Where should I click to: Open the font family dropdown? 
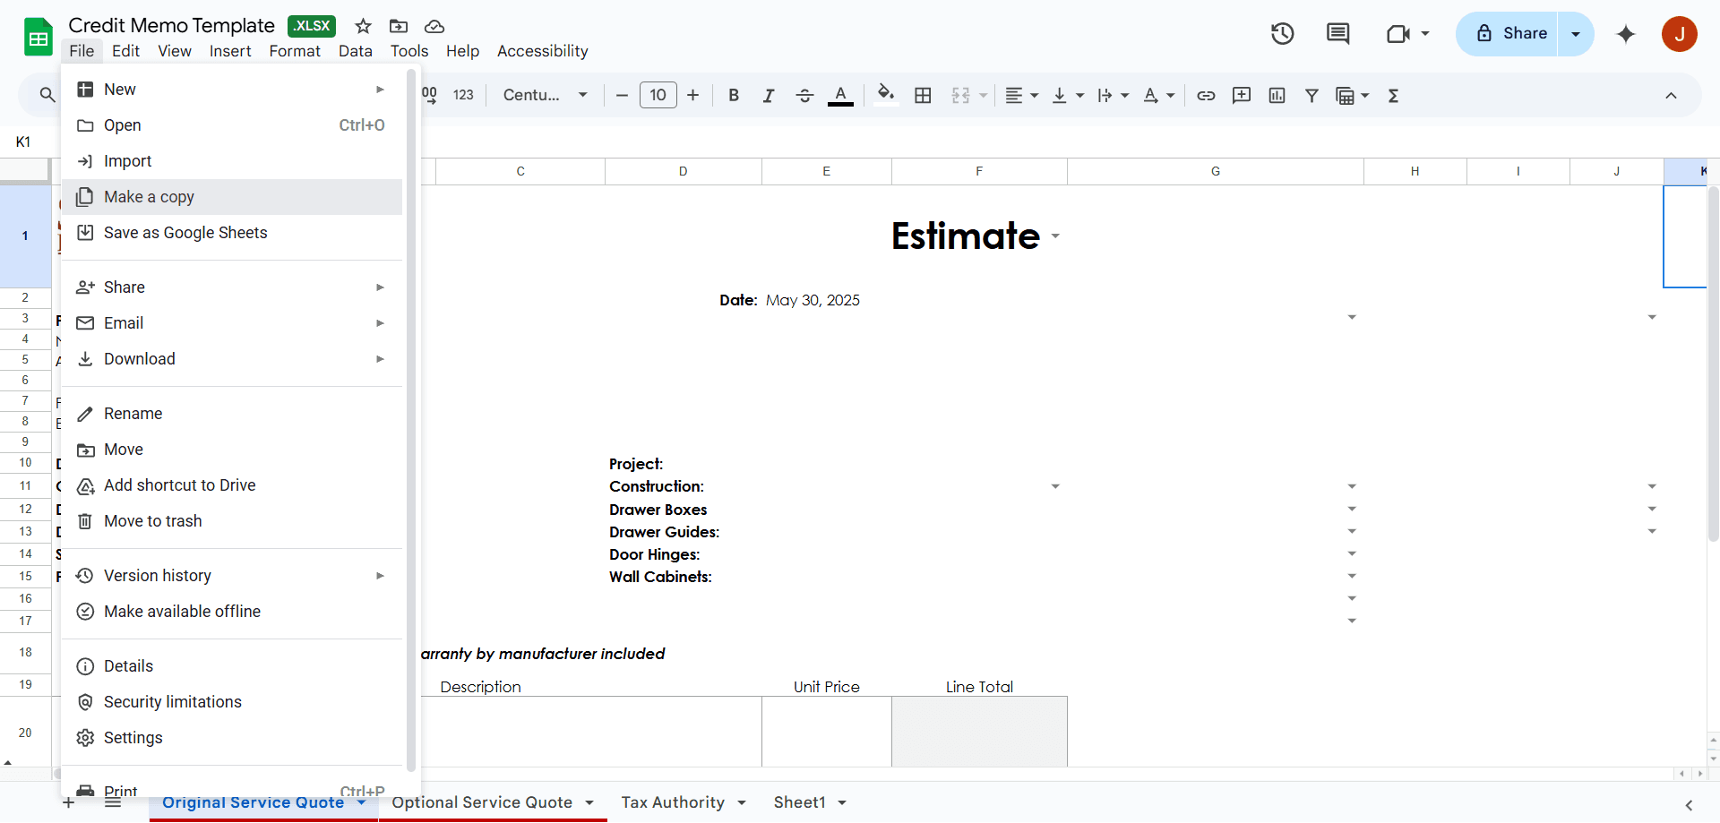pyautogui.click(x=546, y=95)
